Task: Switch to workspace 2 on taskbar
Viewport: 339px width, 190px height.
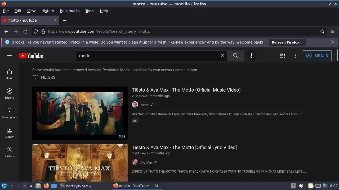Action: [18, 186]
